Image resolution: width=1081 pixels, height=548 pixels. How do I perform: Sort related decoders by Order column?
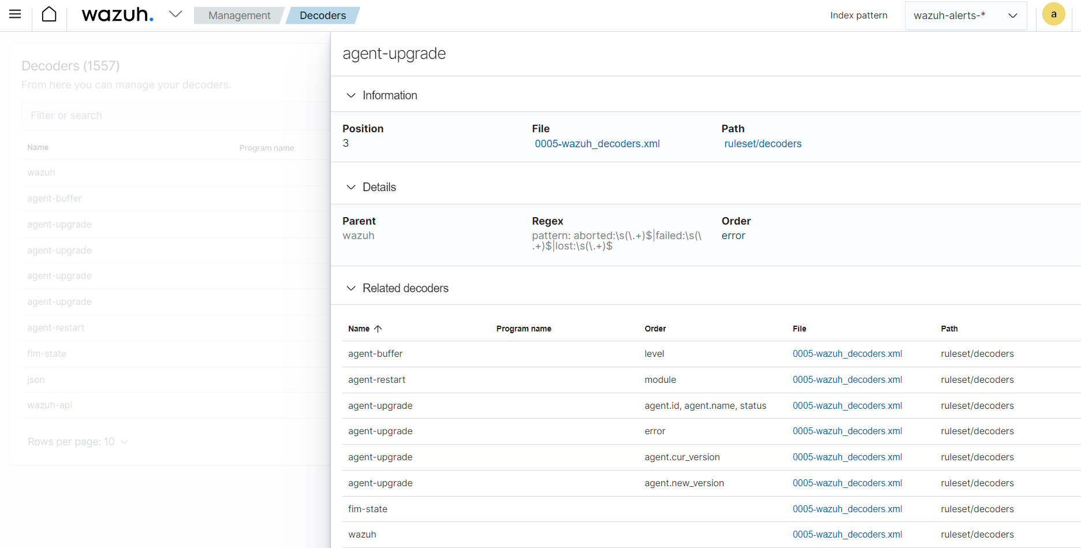[x=655, y=329]
